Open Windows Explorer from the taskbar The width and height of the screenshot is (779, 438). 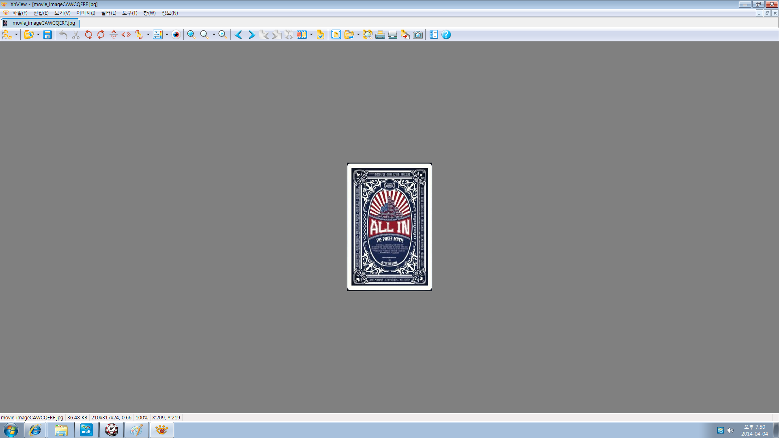click(x=61, y=430)
